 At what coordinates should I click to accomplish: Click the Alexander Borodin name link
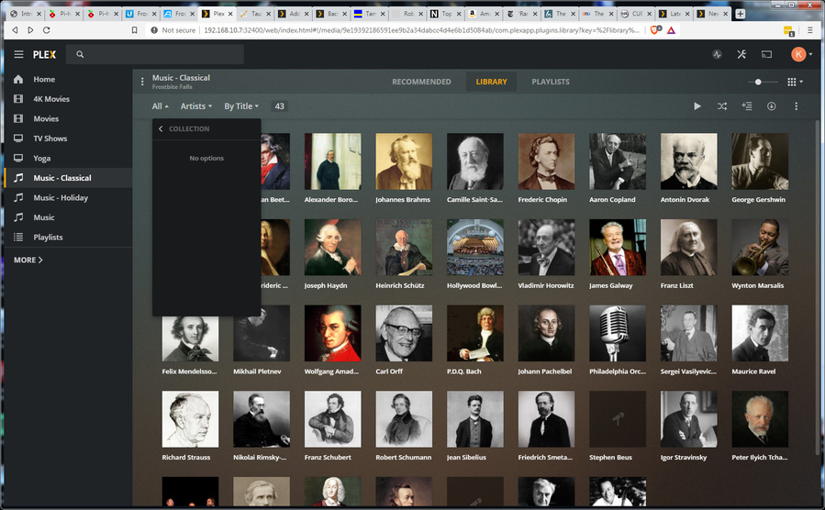tap(331, 200)
